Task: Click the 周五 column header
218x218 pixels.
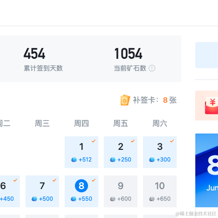Action: (x=120, y=123)
